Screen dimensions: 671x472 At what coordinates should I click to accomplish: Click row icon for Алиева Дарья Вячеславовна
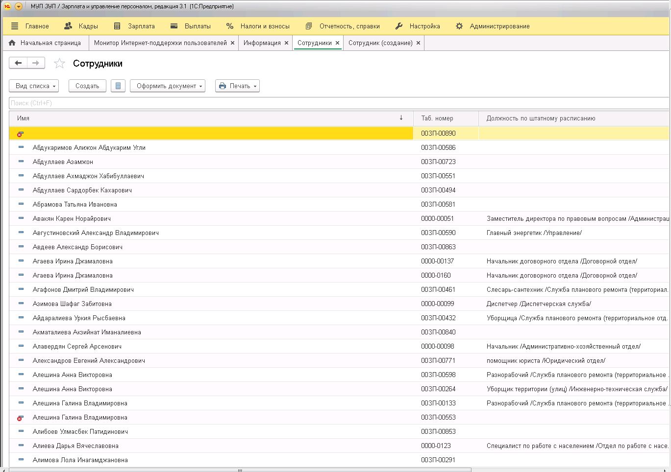click(21, 446)
